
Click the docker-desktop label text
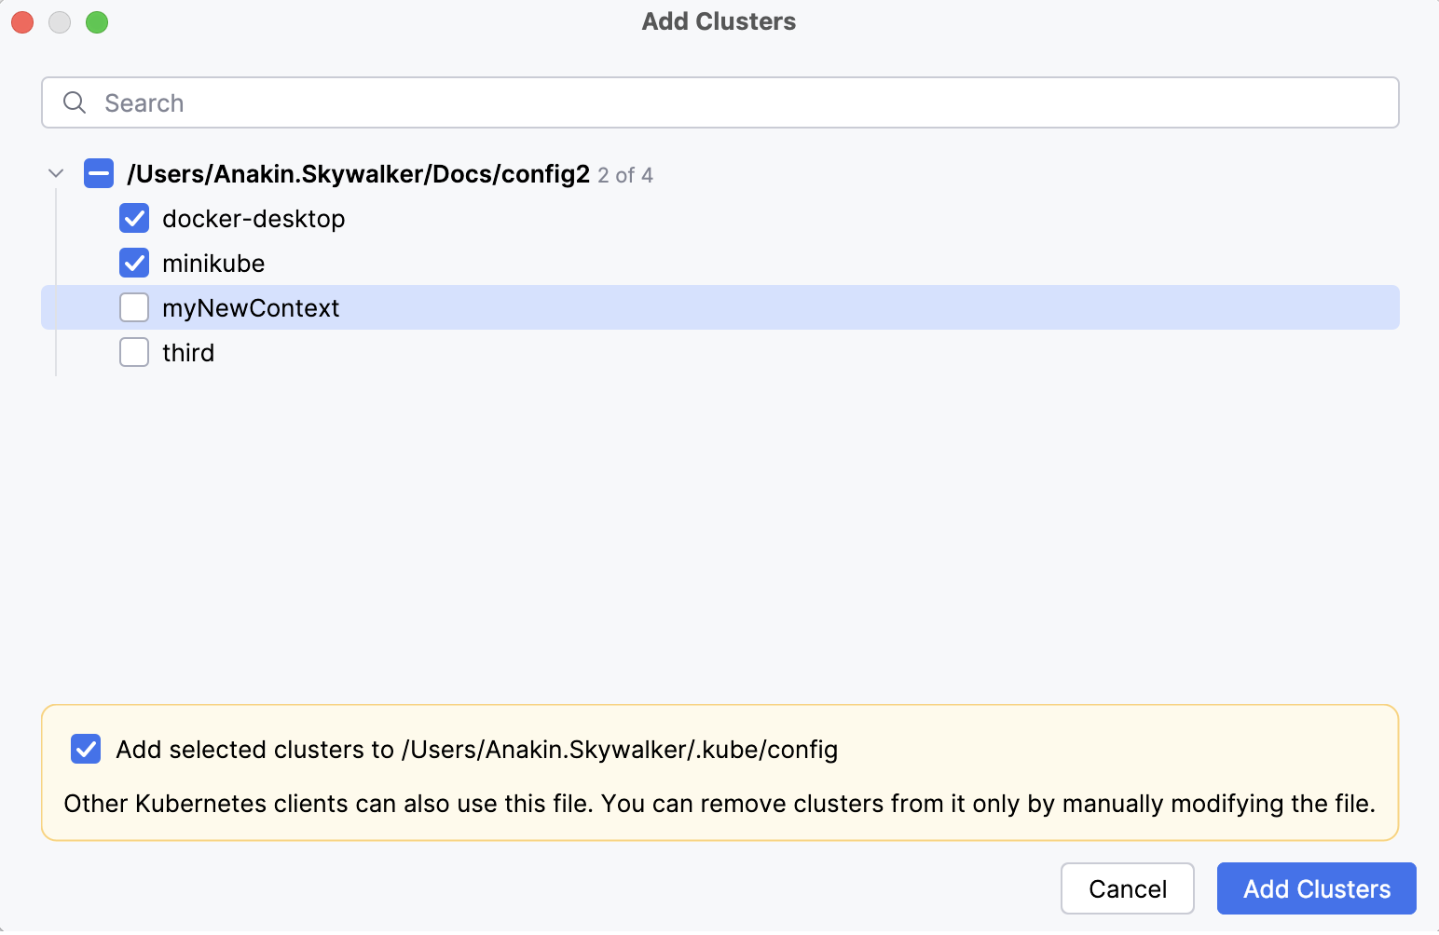(254, 218)
